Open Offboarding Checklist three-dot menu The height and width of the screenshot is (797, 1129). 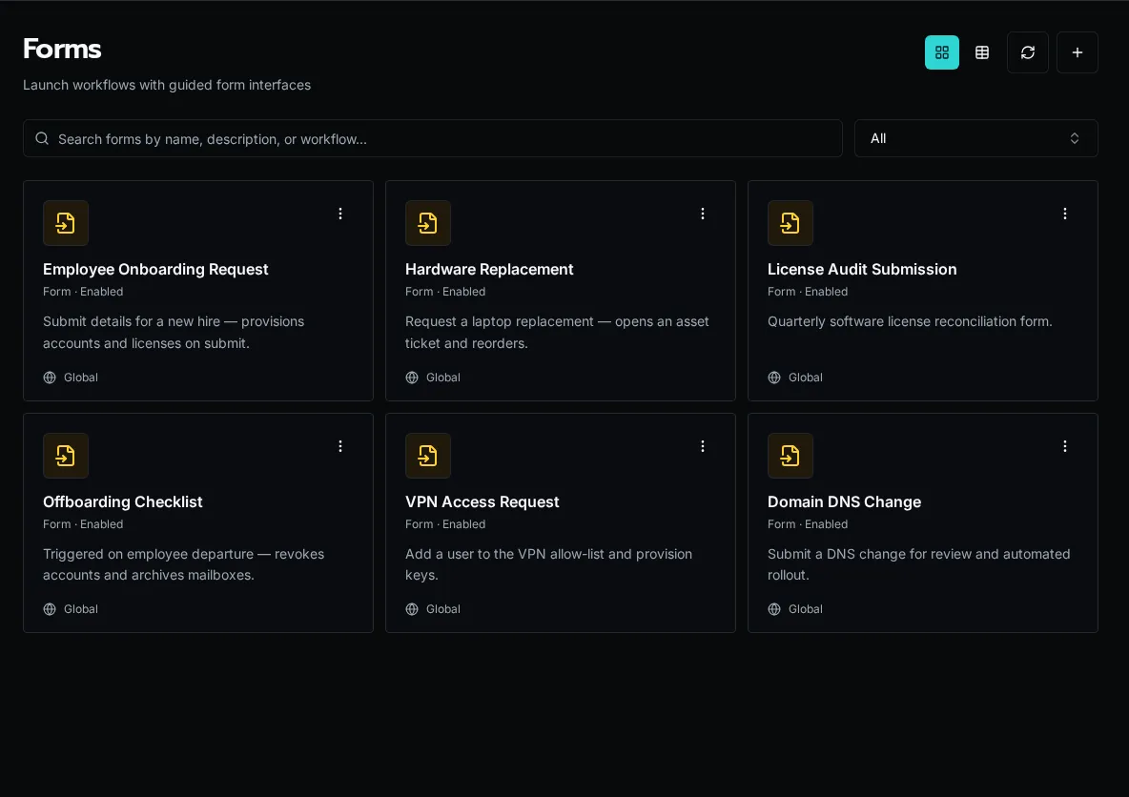(340, 446)
